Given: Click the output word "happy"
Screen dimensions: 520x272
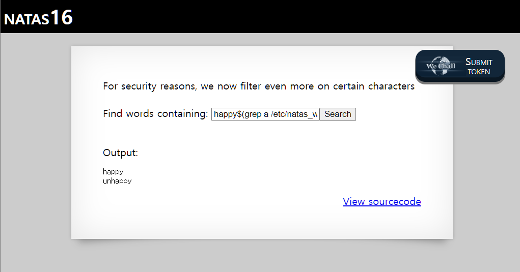Looking at the screenshot, I should [x=113, y=172].
